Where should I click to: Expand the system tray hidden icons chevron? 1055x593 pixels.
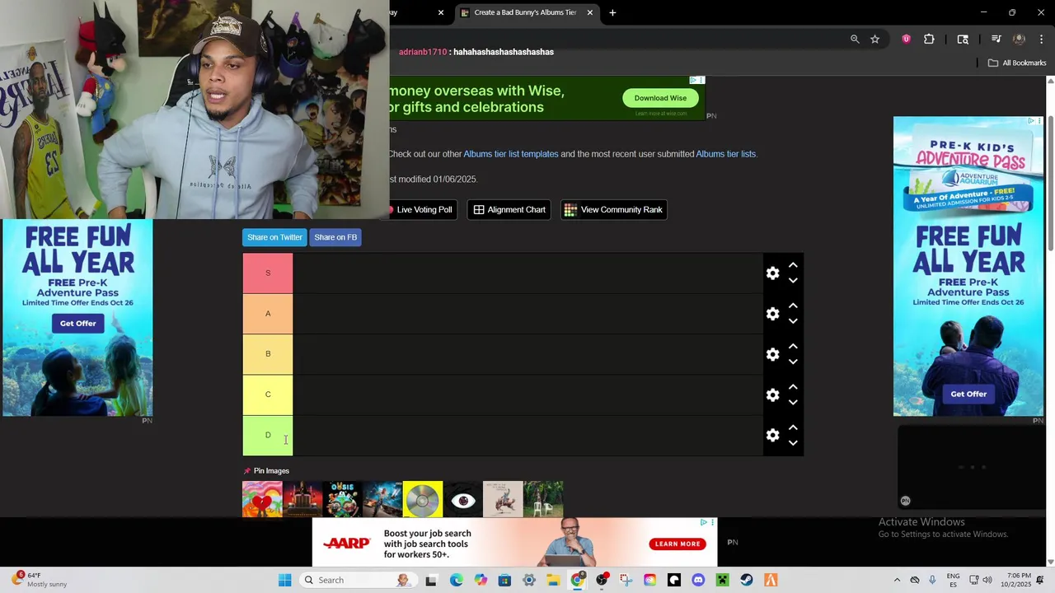point(897,580)
